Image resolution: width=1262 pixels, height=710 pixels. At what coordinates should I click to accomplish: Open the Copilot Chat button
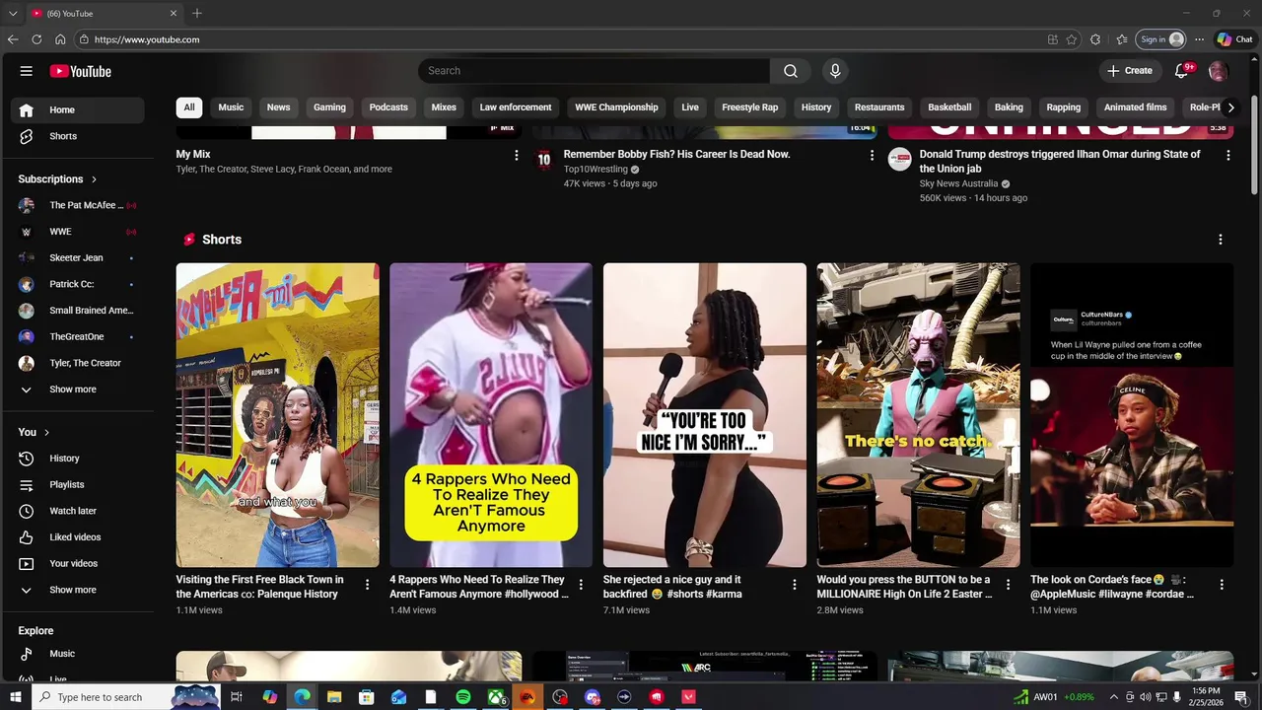tap(1234, 39)
